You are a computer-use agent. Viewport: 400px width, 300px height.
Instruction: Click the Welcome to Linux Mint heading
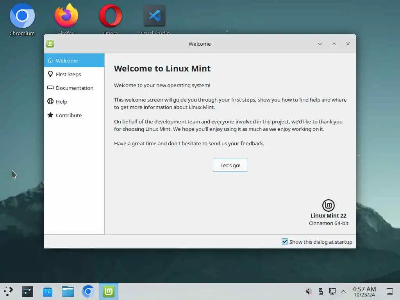(162, 68)
